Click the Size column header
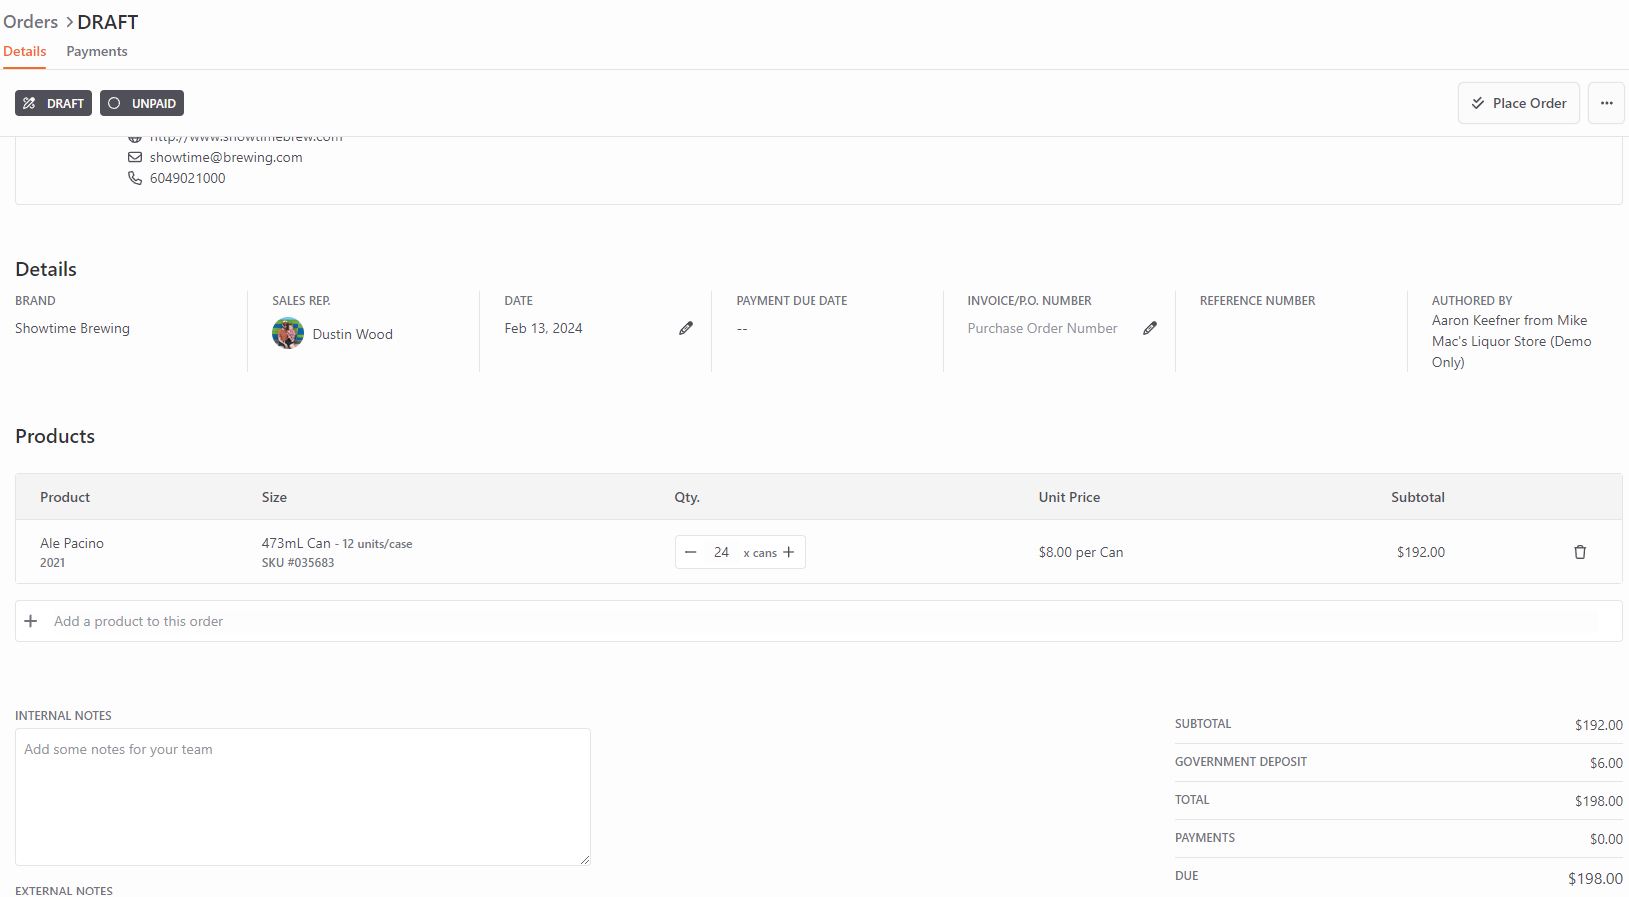The height and width of the screenshot is (897, 1629). point(274,497)
